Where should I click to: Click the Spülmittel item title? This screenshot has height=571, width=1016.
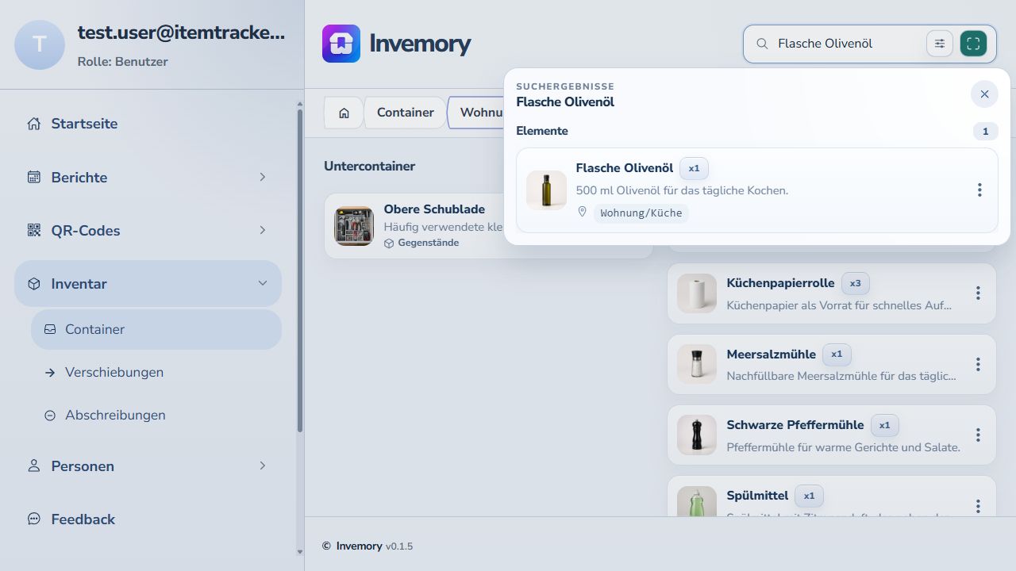[757, 496]
